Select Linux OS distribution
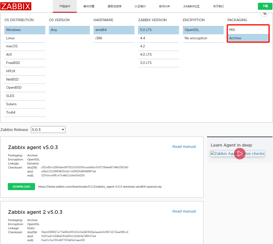 pyautogui.click(x=25, y=38)
